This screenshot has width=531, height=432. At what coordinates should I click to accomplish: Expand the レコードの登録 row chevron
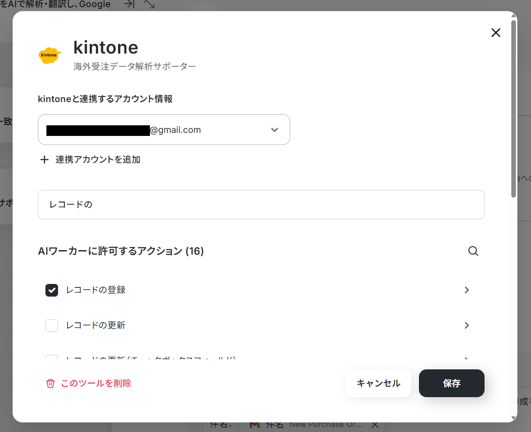click(x=467, y=290)
